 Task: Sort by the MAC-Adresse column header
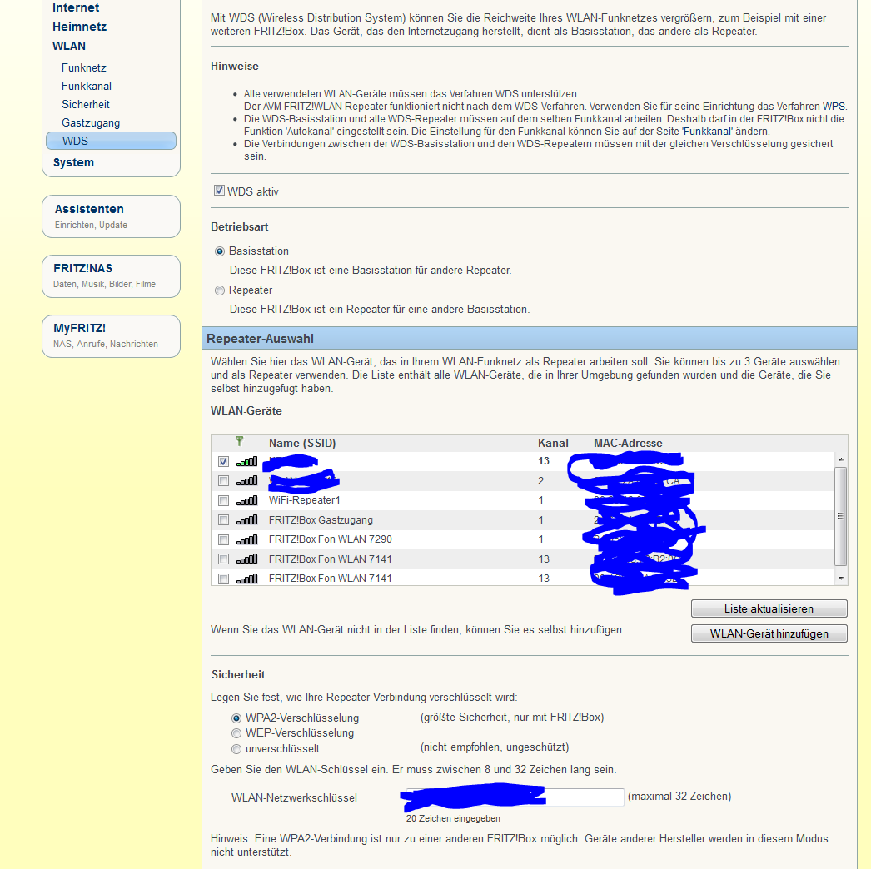(628, 443)
